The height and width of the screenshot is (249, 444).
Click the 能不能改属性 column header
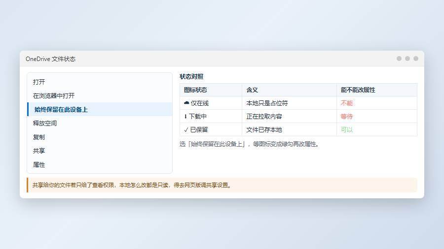pyautogui.click(x=376, y=90)
